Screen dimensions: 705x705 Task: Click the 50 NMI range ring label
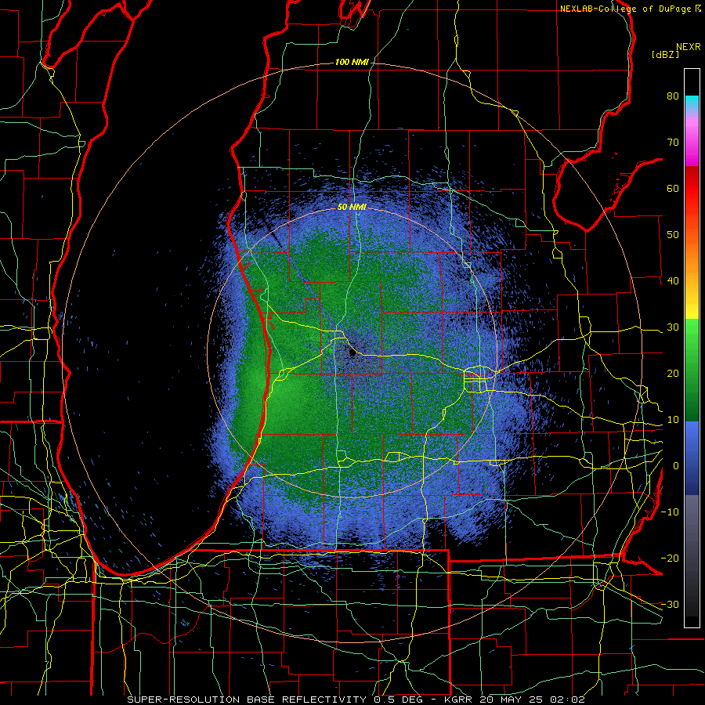coord(352,208)
